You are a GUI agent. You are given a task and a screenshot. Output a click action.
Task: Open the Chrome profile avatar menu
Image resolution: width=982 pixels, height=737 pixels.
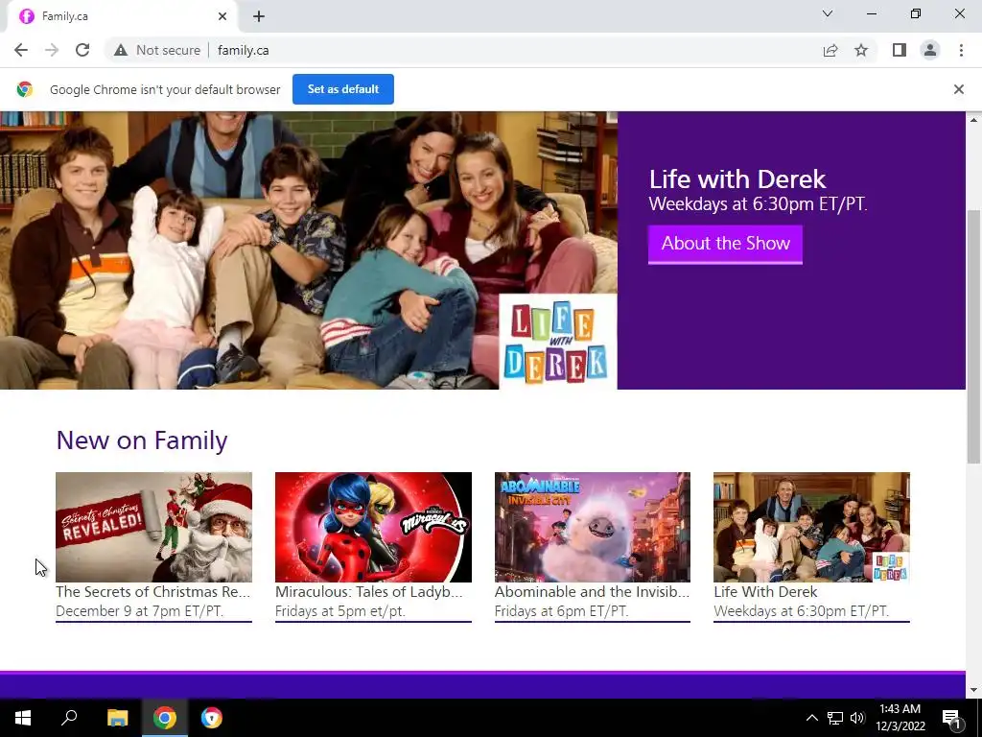930,50
